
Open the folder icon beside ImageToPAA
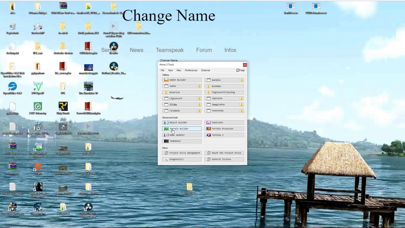click(x=242, y=104)
